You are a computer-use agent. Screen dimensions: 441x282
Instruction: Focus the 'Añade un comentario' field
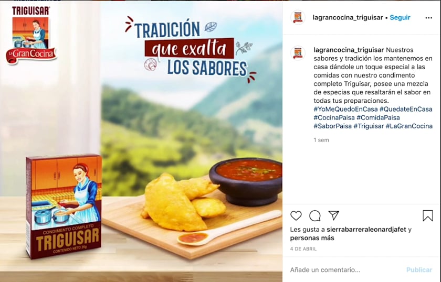pyautogui.click(x=346, y=270)
